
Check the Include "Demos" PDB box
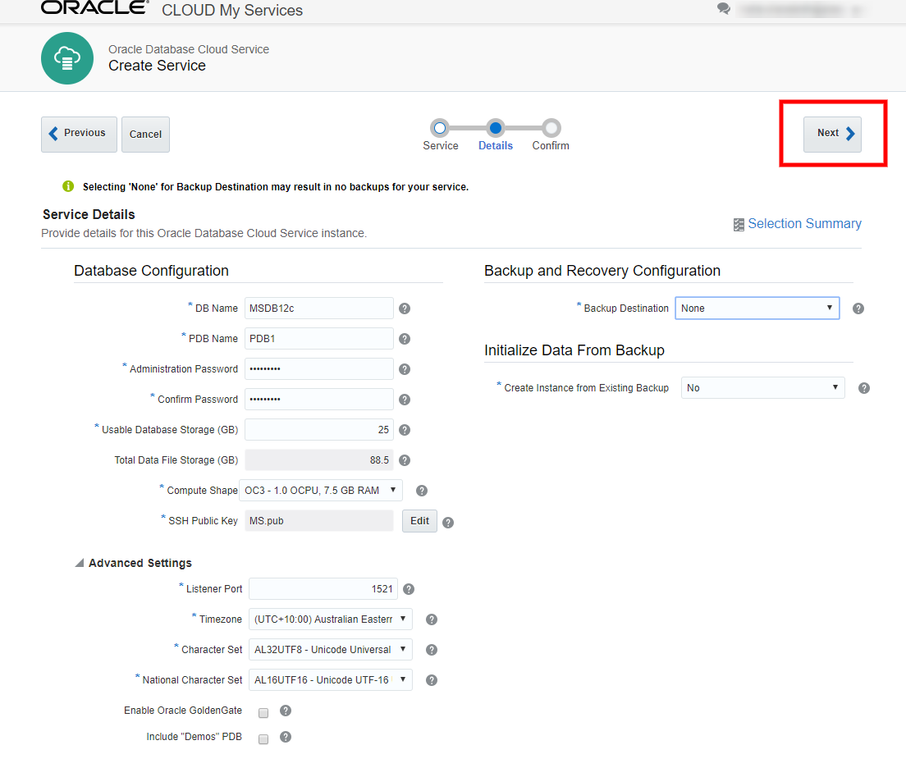coord(263,738)
